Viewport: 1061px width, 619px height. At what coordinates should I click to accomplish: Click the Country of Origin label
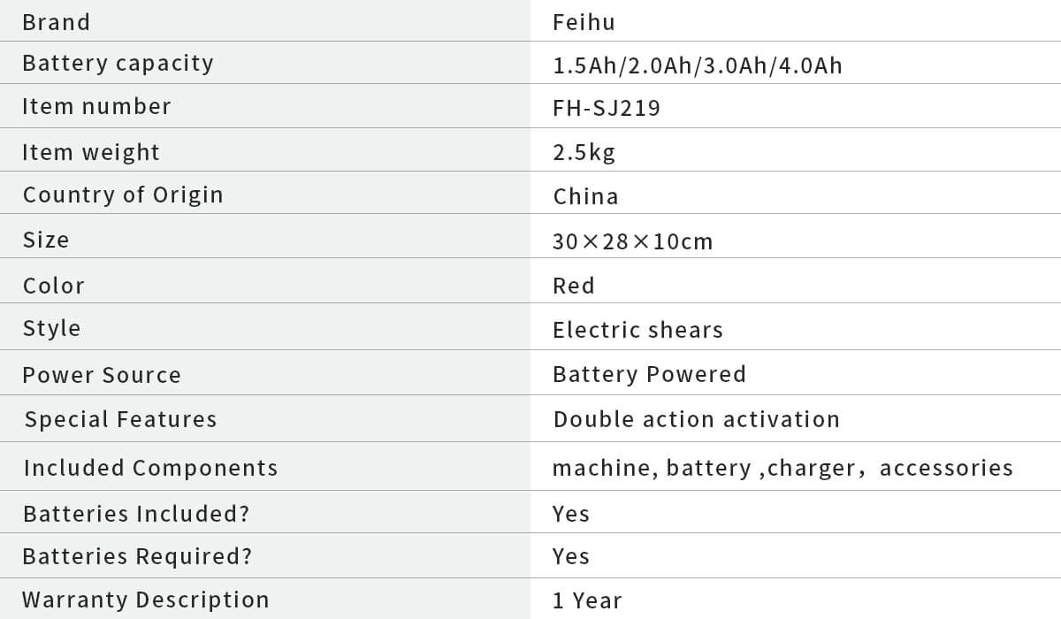click(x=123, y=195)
